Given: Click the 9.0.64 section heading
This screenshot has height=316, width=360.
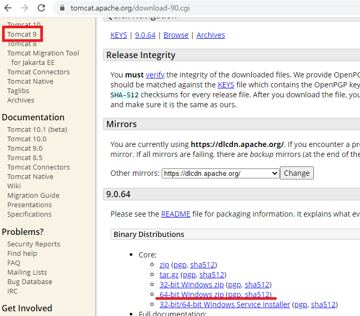Looking at the screenshot, I should 118,195.
